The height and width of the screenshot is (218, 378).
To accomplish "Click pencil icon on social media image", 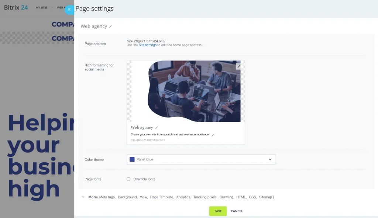I will 239,66.
